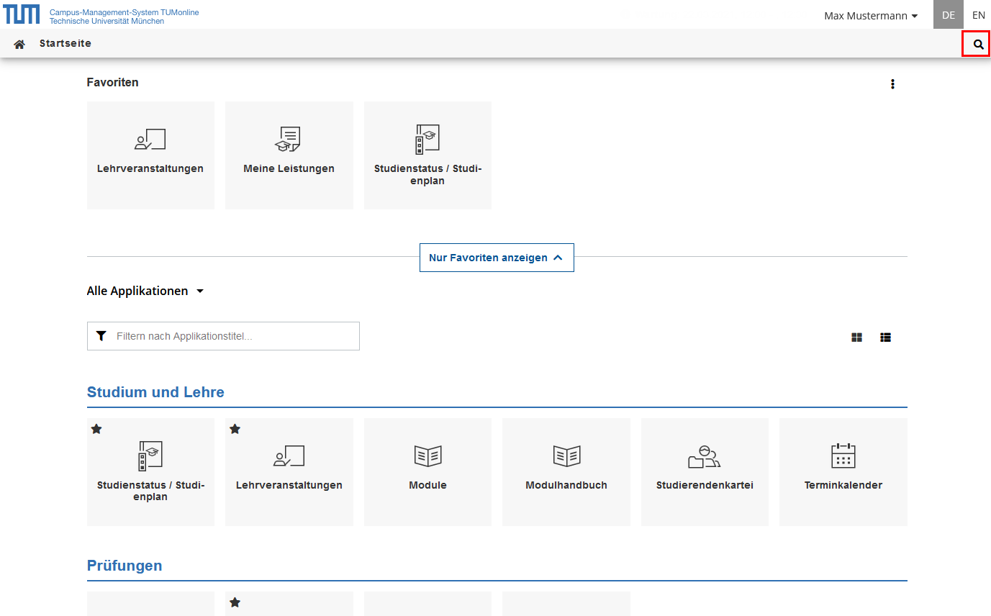Viewport: 991px width, 616px height.
Task: Open the Studierendenkartei application tile
Action: click(704, 471)
